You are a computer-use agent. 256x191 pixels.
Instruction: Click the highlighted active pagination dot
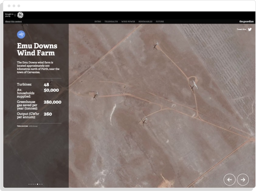tap(37, 184)
